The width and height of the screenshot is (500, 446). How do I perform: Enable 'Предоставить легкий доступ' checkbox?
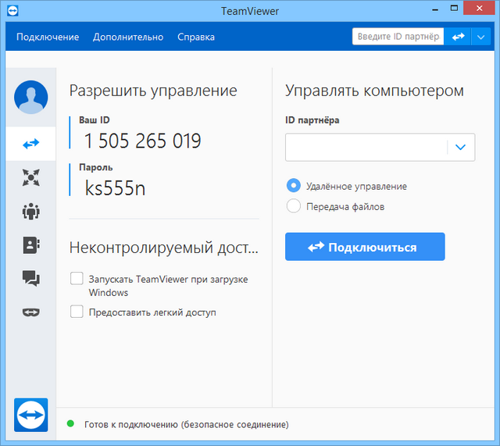coord(77,312)
